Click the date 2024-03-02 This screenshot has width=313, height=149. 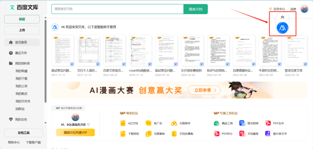[x=189, y=75]
